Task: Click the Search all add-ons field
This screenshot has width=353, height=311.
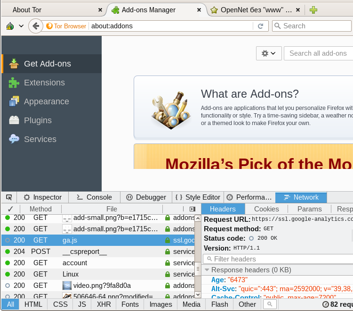Action: coord(318,53)
